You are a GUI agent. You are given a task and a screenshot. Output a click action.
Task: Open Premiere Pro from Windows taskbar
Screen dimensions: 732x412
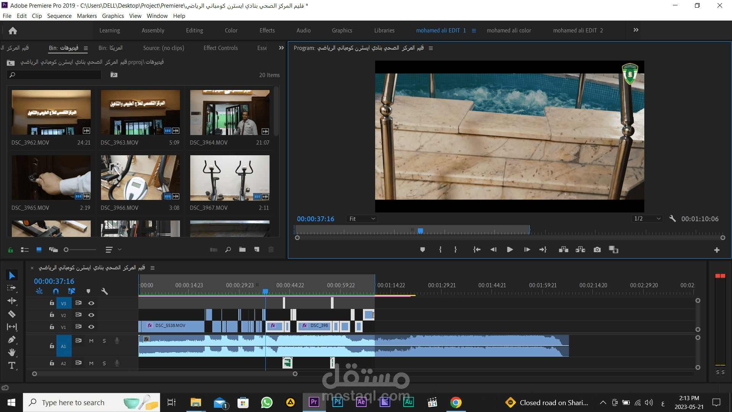314,402
